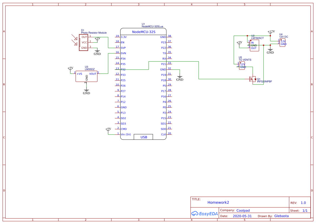Select the IRF520NPBF MOSFET Q1 symbol
This screenshot has height=224, width=316.
coord(253,79)
